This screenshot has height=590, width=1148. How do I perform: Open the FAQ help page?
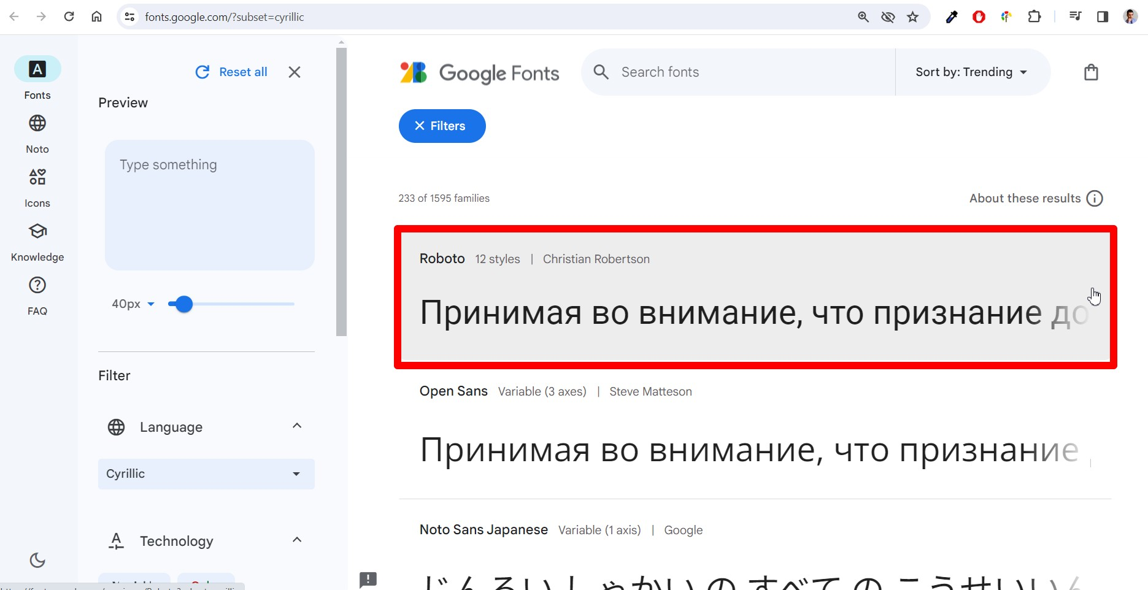coord(37,296)
